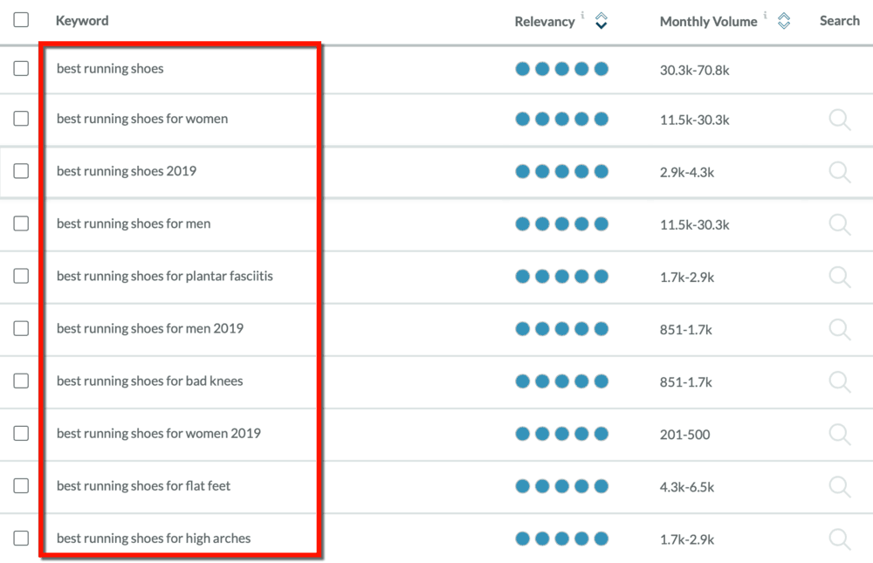The width and height of the screenshot is (873, 563).
Task: Click the search icon for "best running shoes for men"
Action: (840, 224)
